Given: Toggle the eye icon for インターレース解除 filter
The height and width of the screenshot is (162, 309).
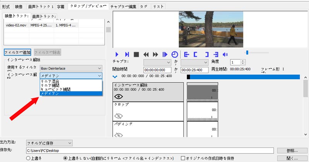Looking at the screenshot, I should click(119, 97).
